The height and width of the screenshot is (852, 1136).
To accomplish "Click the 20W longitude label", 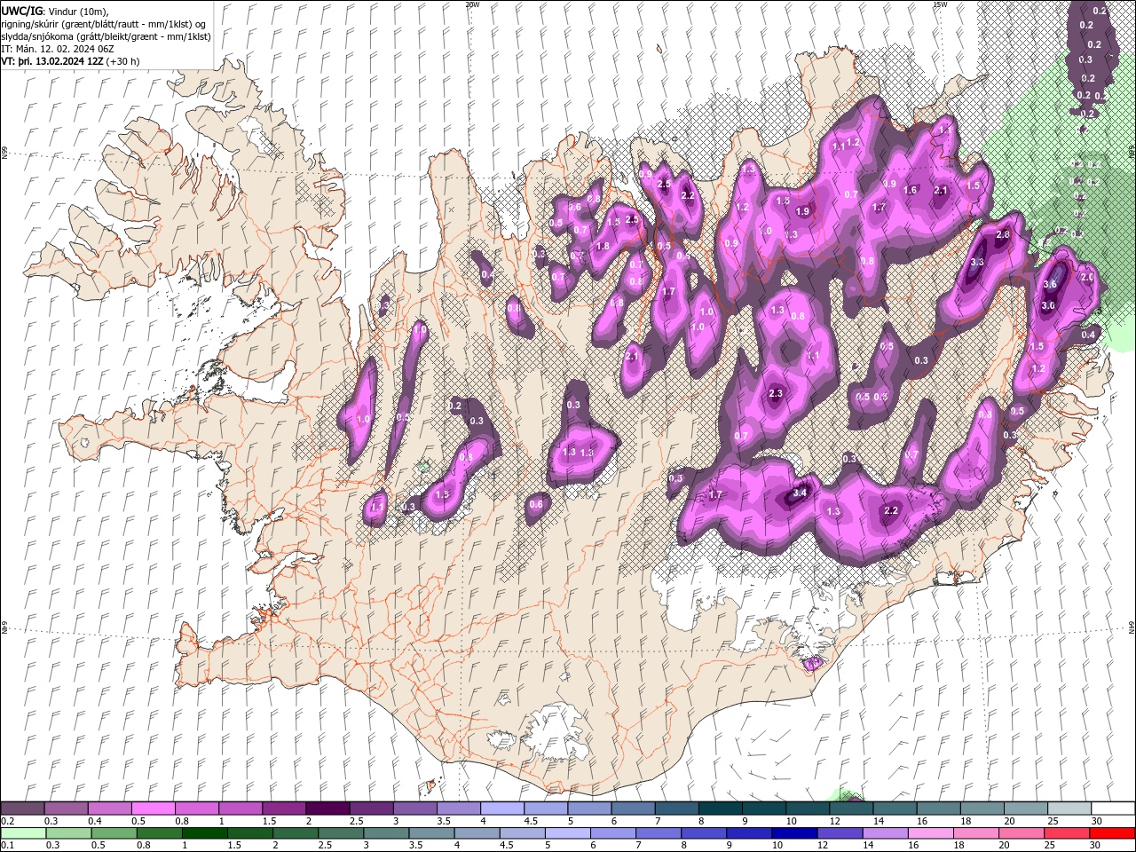I will tap(472, 4).
